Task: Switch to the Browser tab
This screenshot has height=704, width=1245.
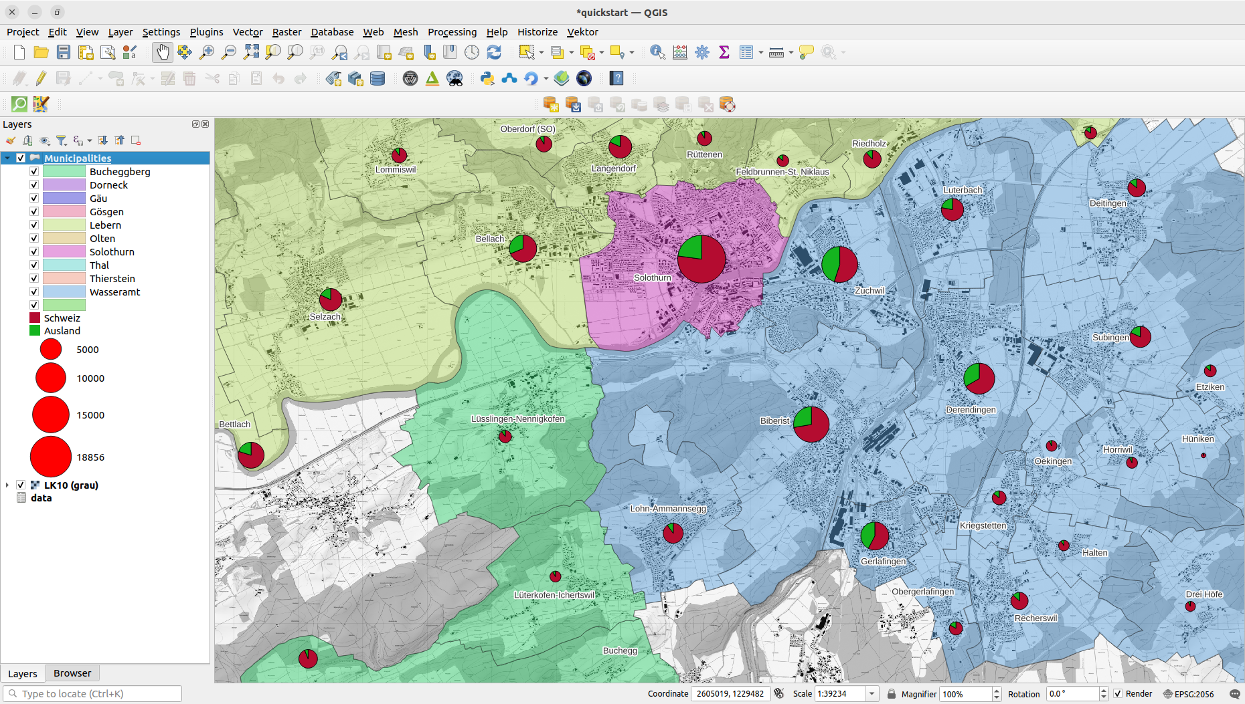Action: pos(72,673)
